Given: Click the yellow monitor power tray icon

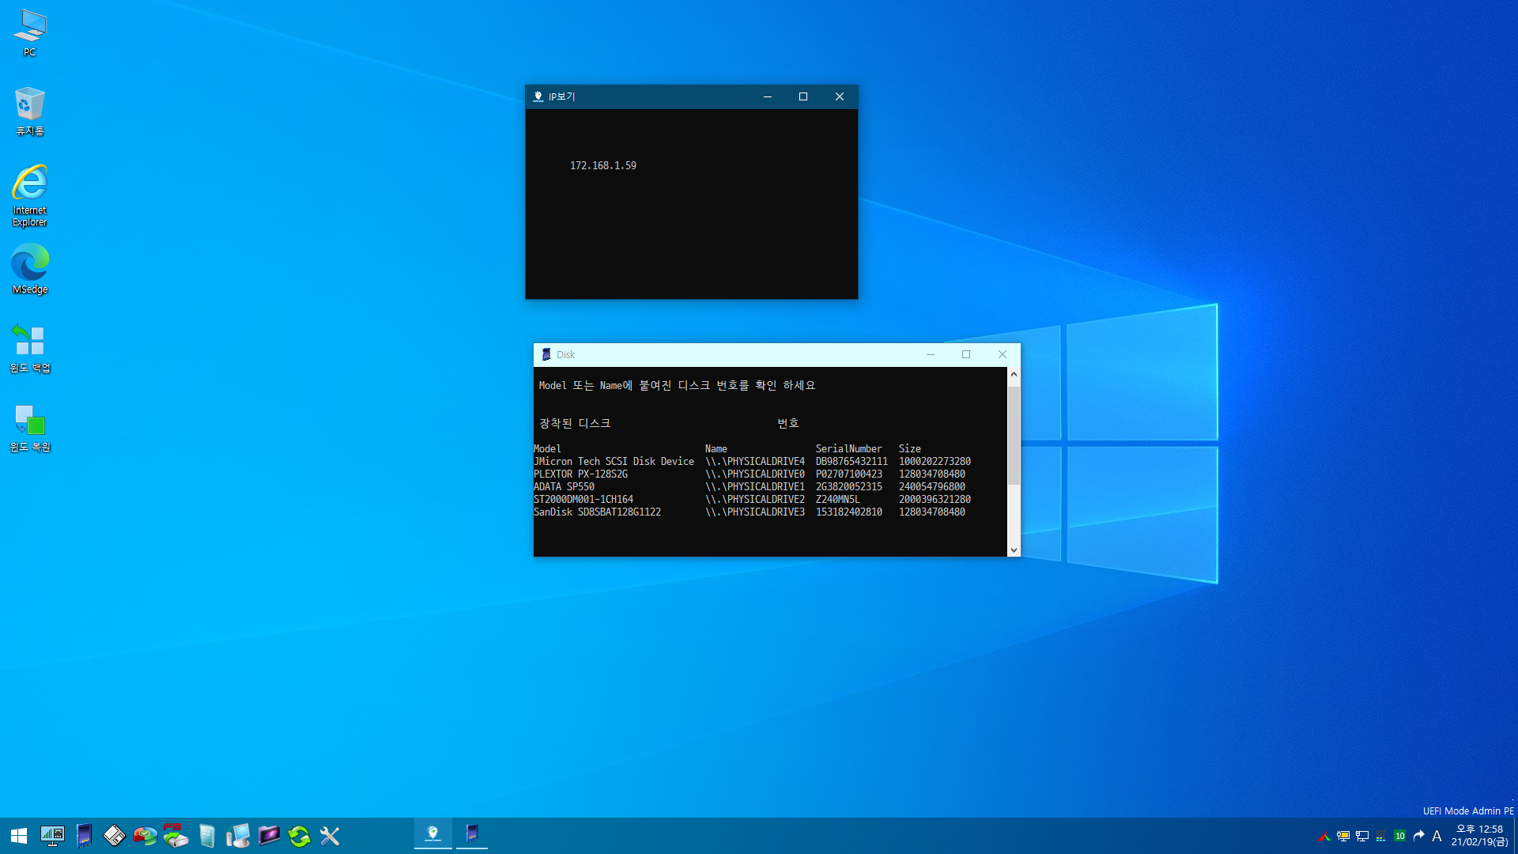Looking at the screenshot, I should click(1343, 836).
